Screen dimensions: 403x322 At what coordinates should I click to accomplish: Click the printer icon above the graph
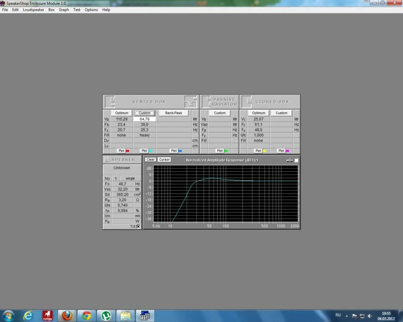tap(289, 160)
